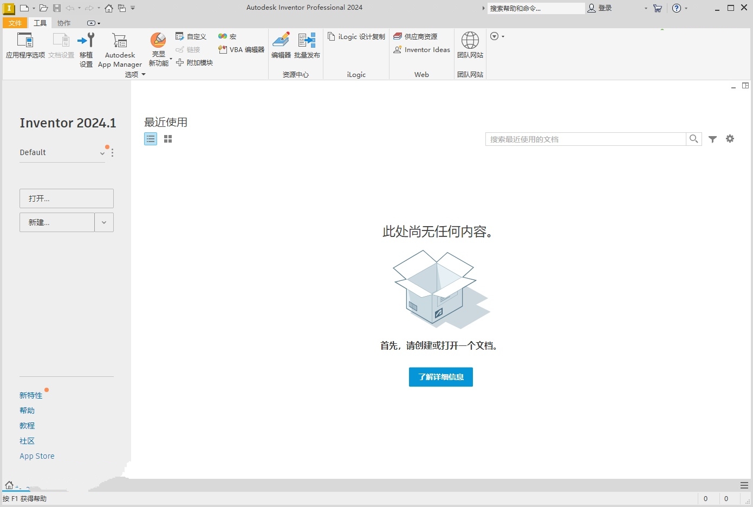Click the 新建... button
The height and width of the screenshot is (507, 753).
[x=57, y=222]
